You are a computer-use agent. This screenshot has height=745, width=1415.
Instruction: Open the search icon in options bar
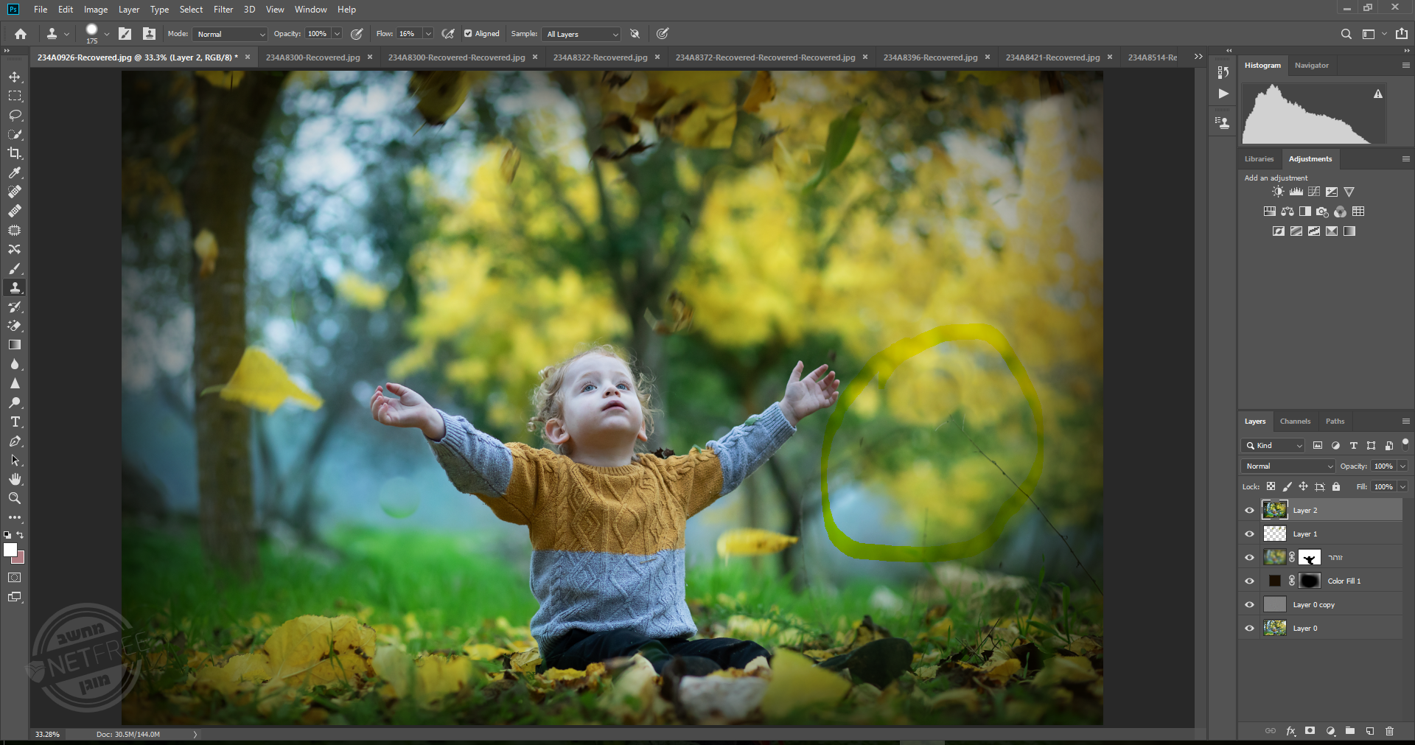(x=1346, y=34)
